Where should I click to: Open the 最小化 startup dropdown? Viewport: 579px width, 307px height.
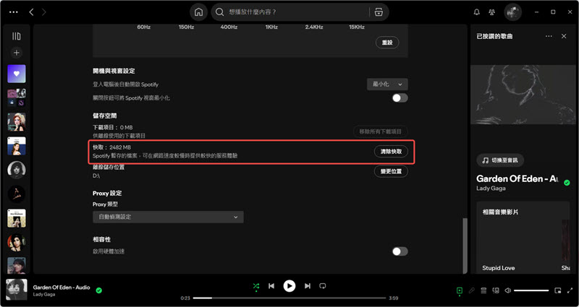pos(387,84)
